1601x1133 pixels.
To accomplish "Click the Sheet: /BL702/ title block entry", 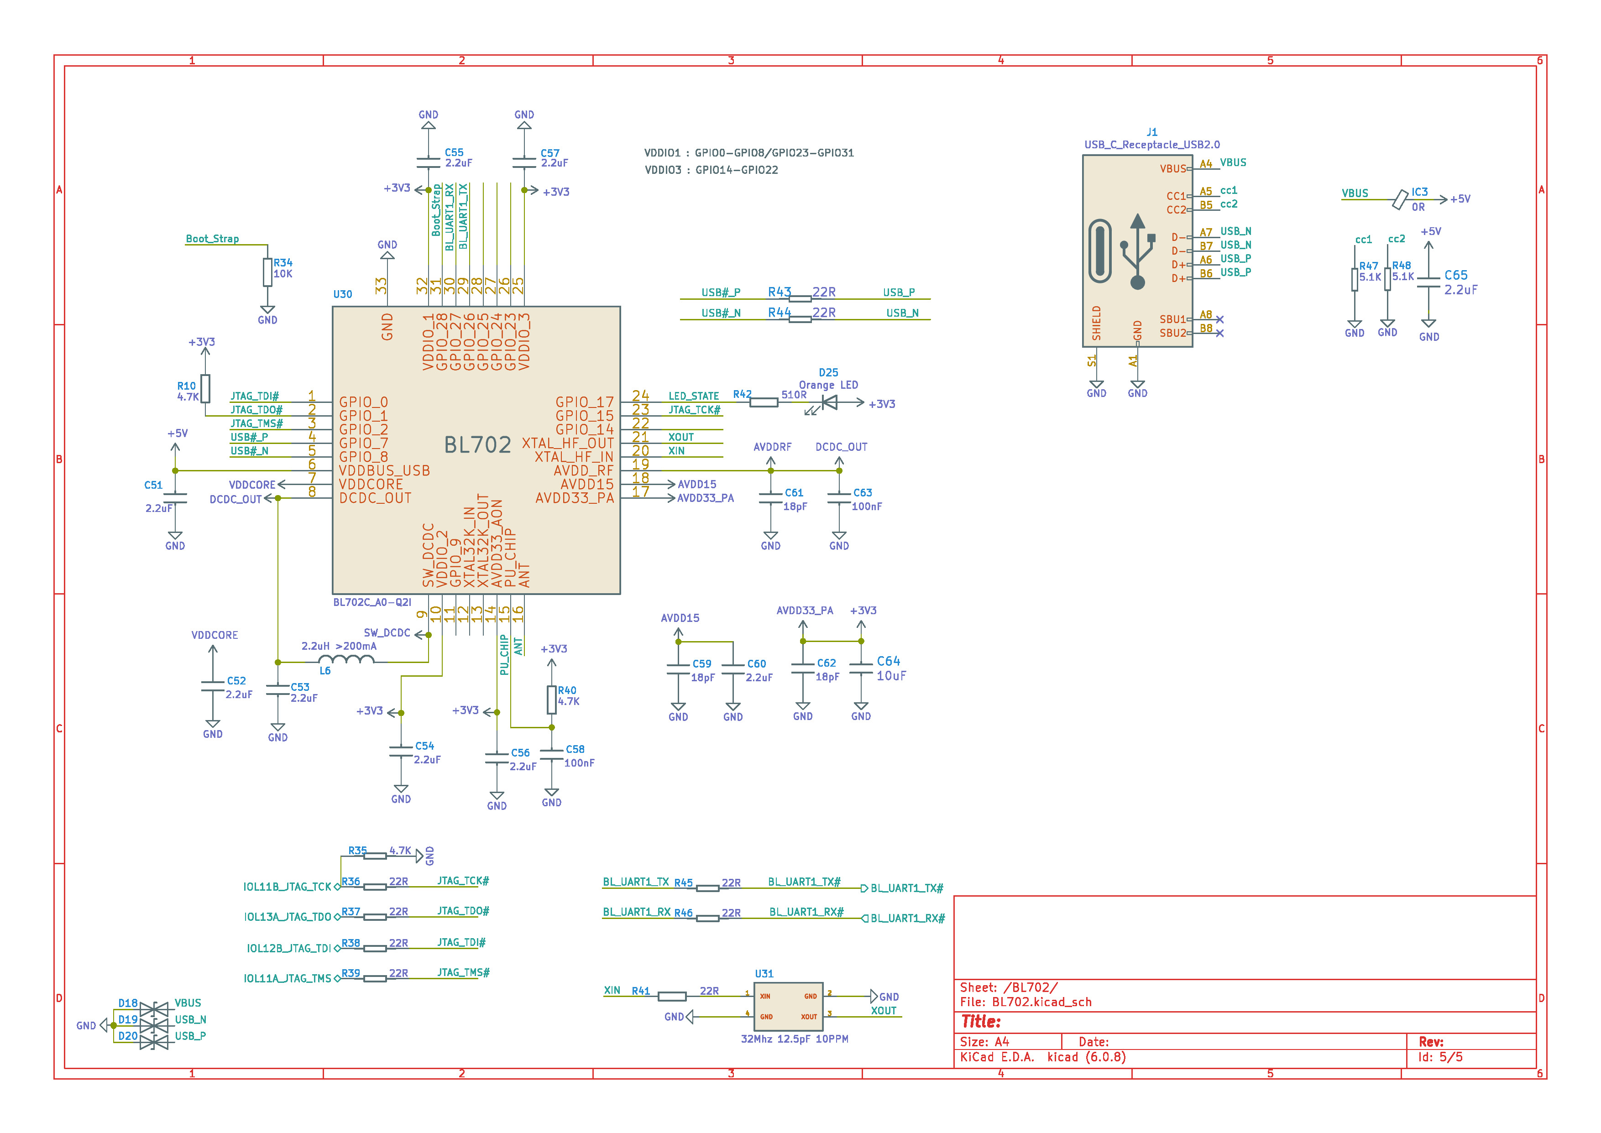I will point(1008,987).
